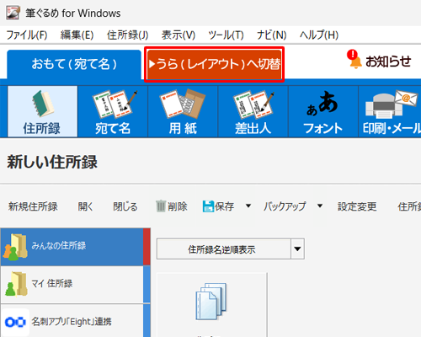Select the みんなの住所録 folder
Screen dimensions: 421x337
pyautogui.click(x=75, y=247)
